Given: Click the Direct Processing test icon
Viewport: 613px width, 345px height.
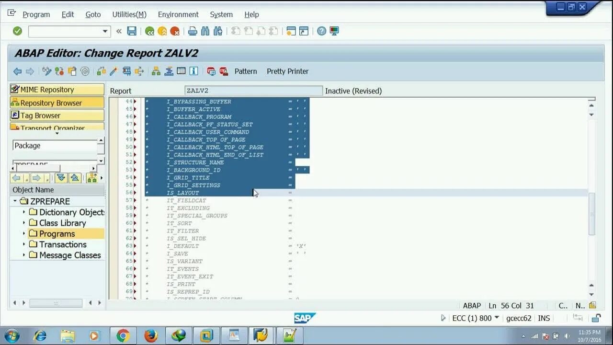Looking at the screenshot, I should pyautogui.click(x=126, y=71).
